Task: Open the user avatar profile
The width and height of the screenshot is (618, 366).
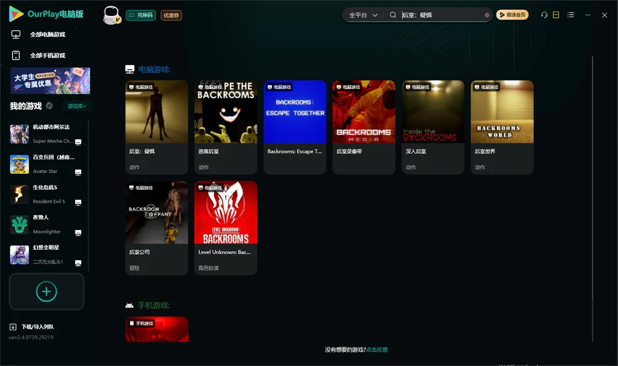Action: [x=111, y=15]
